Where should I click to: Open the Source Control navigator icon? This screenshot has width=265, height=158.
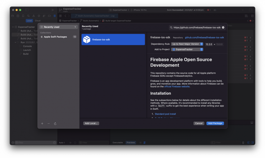pyautogui.click(x=18, y=16)
